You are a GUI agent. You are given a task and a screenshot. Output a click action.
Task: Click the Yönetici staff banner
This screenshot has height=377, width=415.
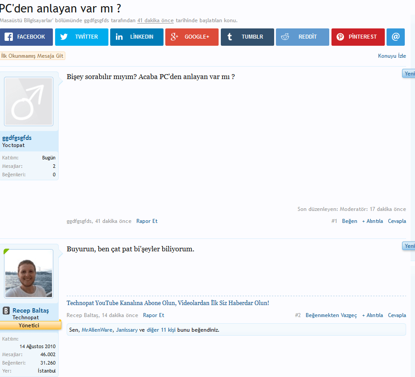[30, 325]
